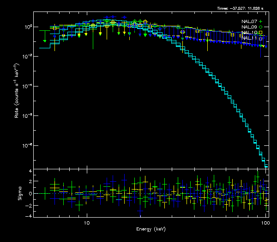Click the 10⁻² tick label on rate axis
The height and width of the screenshot is (242, 277).
27,56
